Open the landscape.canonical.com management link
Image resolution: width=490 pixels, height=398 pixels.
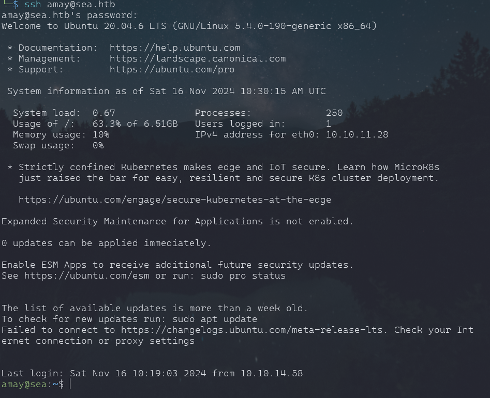tap(198, 58)
